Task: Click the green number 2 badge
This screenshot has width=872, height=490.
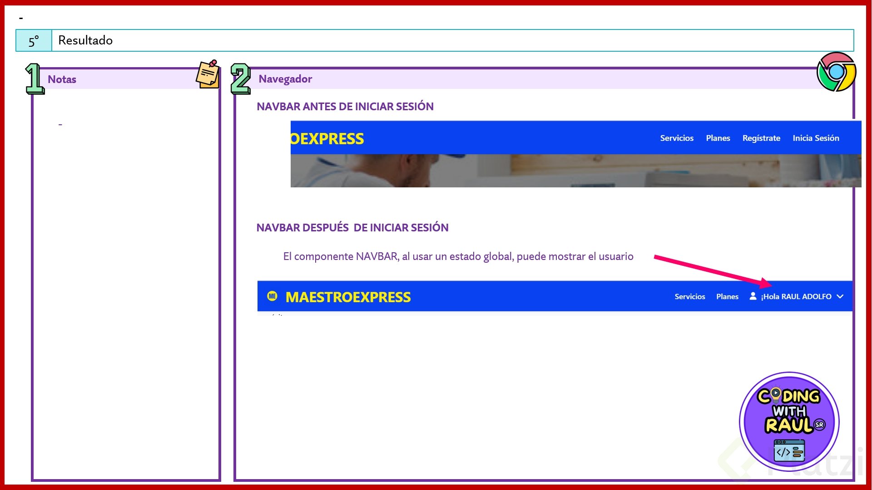Action: [x=240, y=79]
